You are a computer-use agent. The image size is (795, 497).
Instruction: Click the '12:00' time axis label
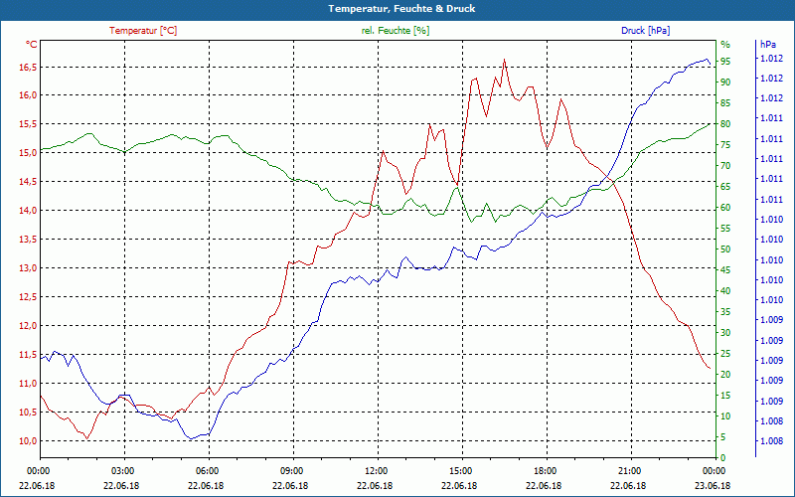[x=376, y=470]
